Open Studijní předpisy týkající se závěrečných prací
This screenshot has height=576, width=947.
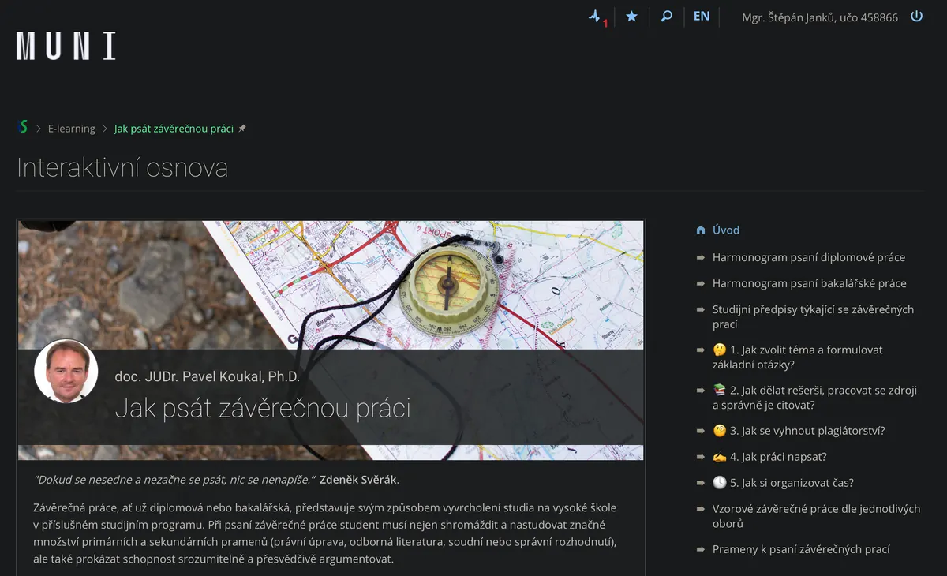[x=813, y=316]
